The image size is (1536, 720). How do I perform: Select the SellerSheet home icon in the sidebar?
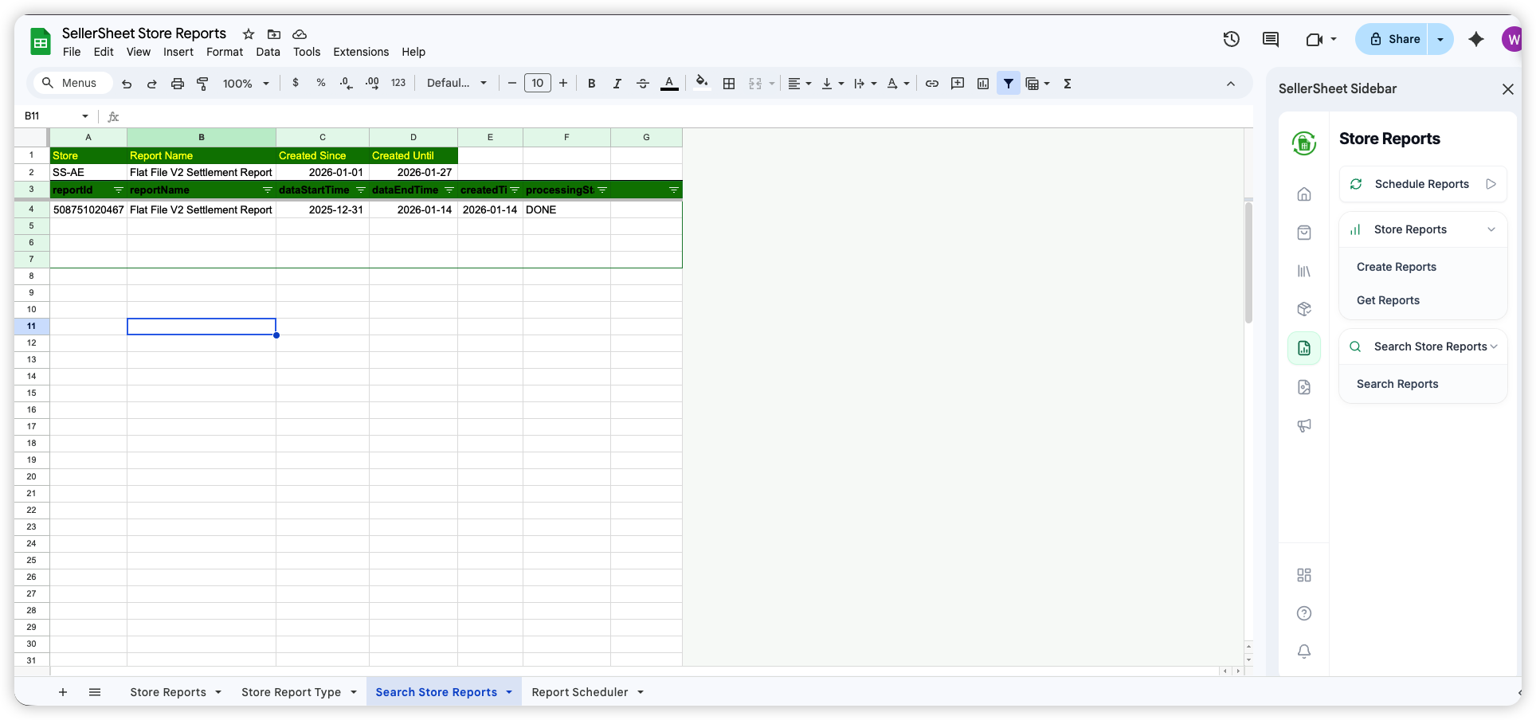[1304, 194]
